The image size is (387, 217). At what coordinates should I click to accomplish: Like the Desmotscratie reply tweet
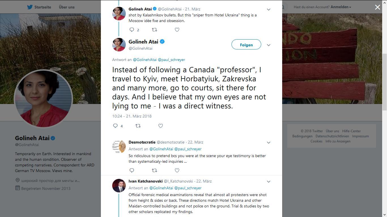(177, 170)
